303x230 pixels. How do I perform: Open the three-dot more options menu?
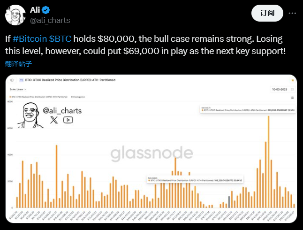tap(292, 13)
